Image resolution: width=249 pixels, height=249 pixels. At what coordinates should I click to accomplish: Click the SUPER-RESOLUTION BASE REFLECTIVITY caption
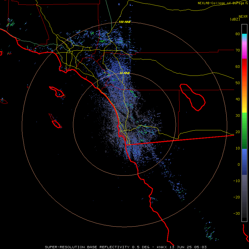(87, 247)
